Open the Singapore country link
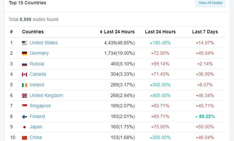 tap(40, 106)
